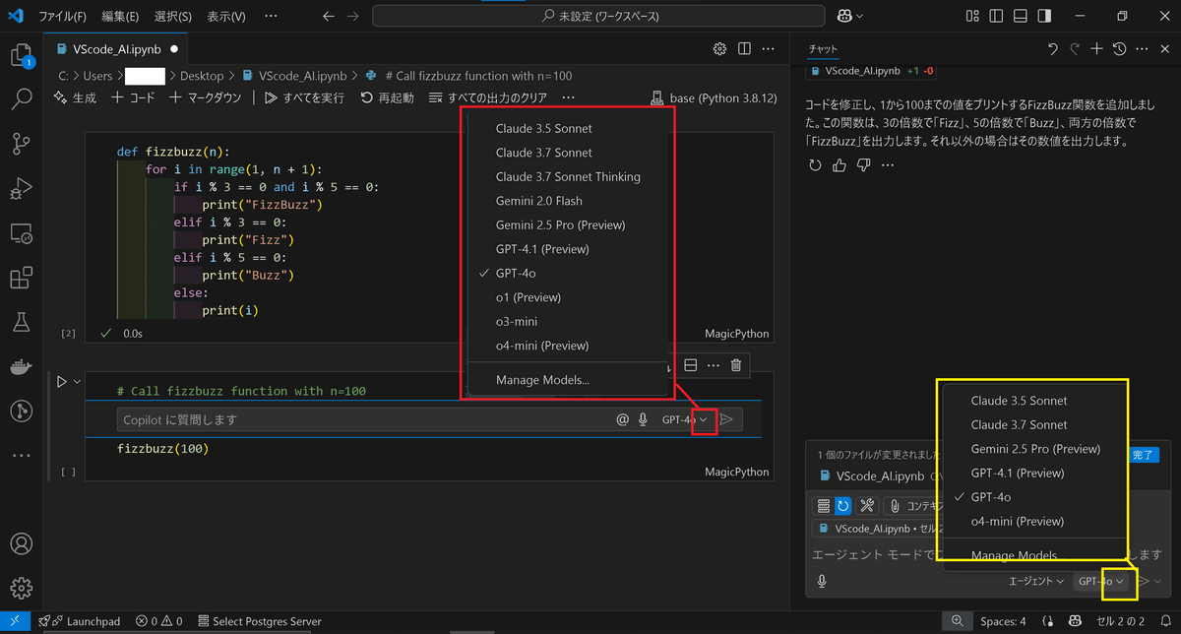This screenshot has width=1181, height=634.
Task: Open the Extensions view
Action: [x=22, y=278]
